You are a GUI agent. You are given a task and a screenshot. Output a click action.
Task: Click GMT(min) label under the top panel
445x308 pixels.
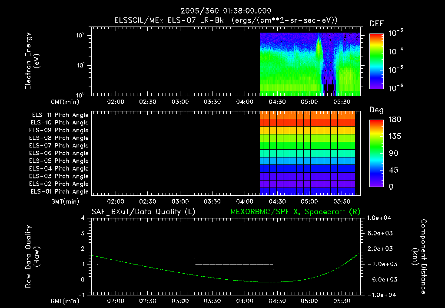(x=65, y=102)
